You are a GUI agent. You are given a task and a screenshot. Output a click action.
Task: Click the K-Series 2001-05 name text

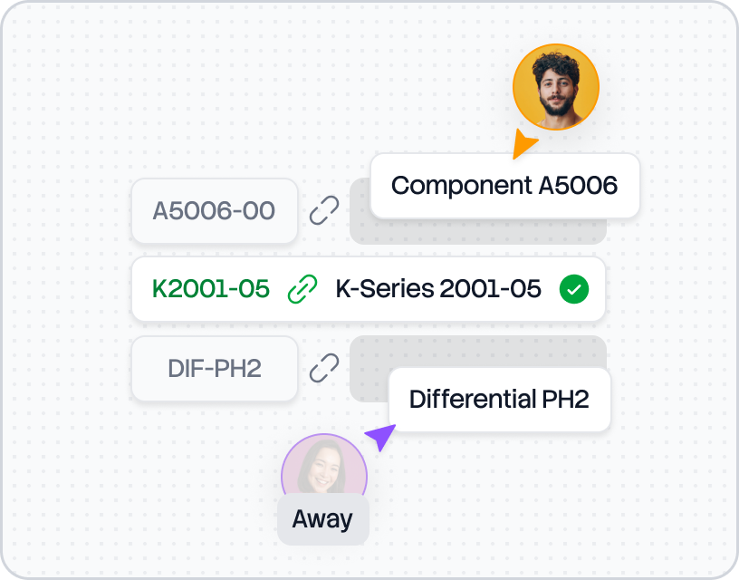coord(438,289)
